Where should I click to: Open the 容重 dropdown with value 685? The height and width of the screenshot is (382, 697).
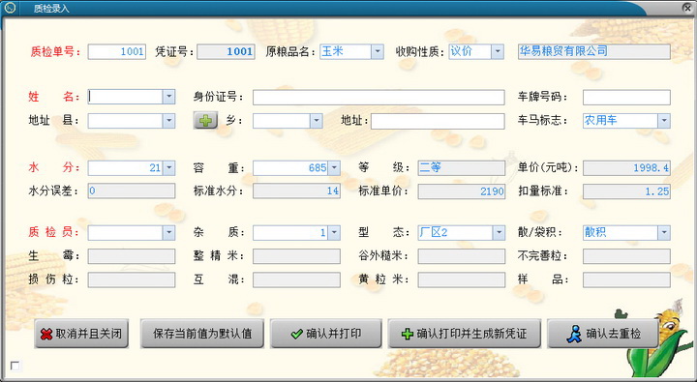pos(334,168)
